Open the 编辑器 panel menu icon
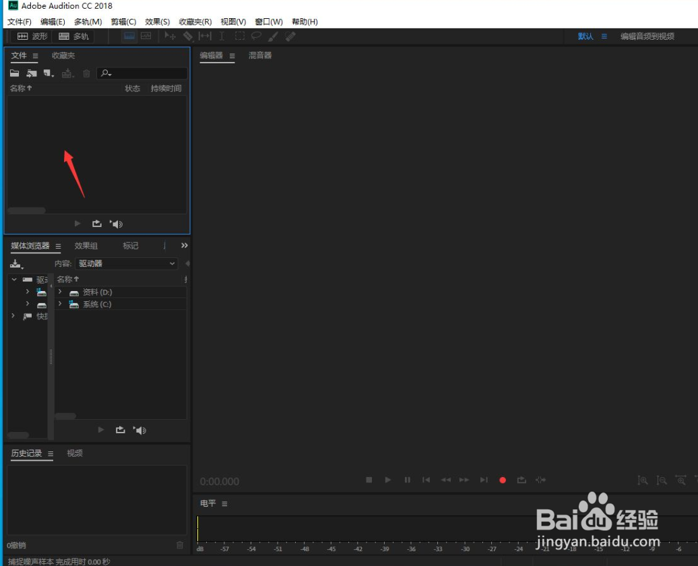The image size is (698, 566). (x=232, y=56)
